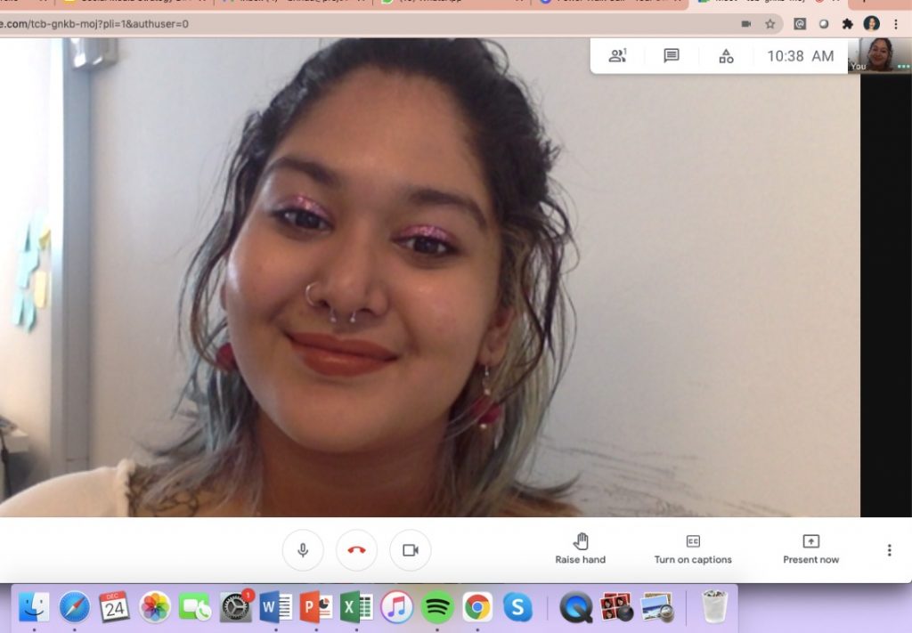The image size is (912, 633).
Task: Open the three-dot more options menu in Meet
Action: (x=888, y=550)
